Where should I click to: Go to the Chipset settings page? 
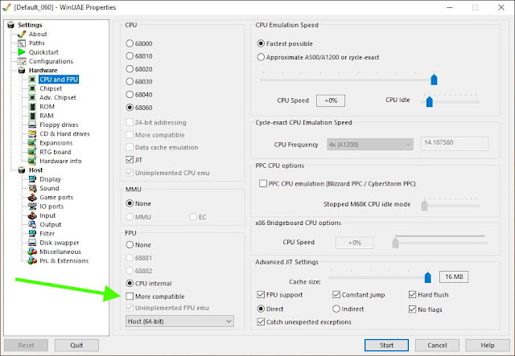[51, 88]
